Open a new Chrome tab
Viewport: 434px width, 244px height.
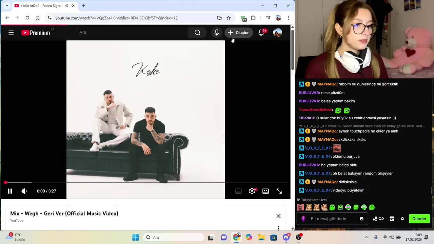pos(83,6)
